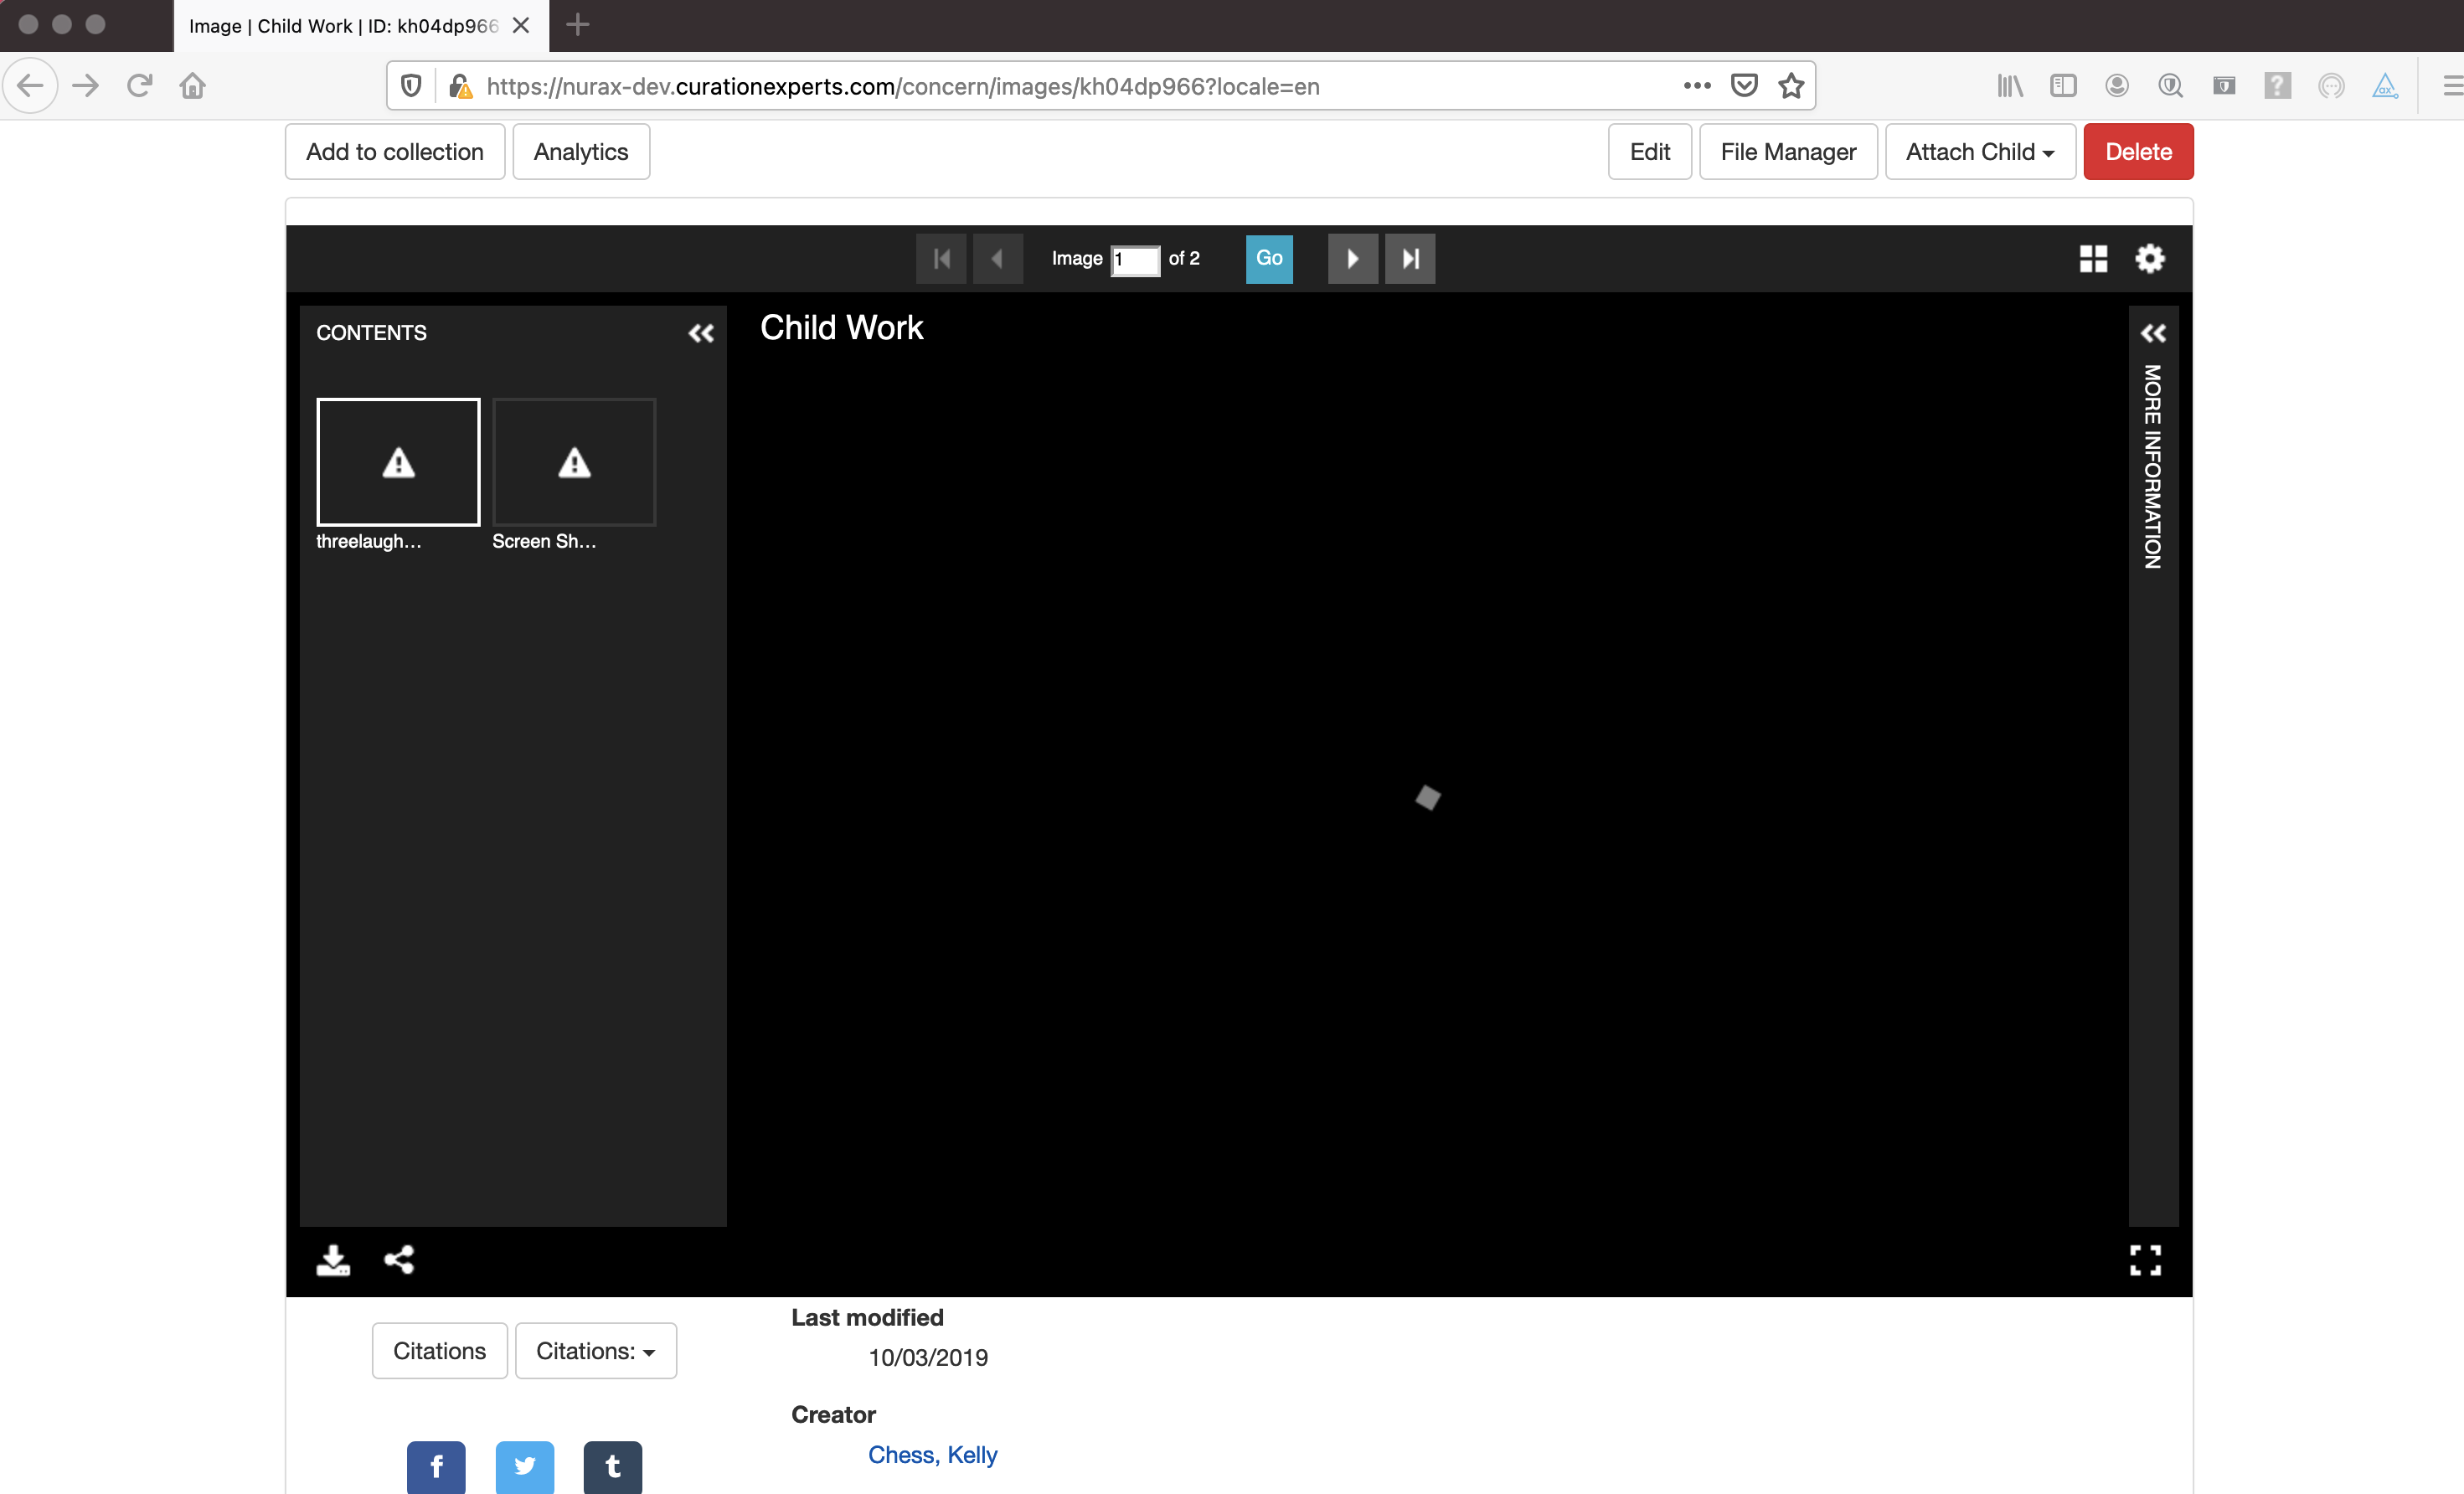The width and height of the screenshot is (2464, 1494).
Task: Open viewer settings gear icon
Action: (x=2150, y=259)
